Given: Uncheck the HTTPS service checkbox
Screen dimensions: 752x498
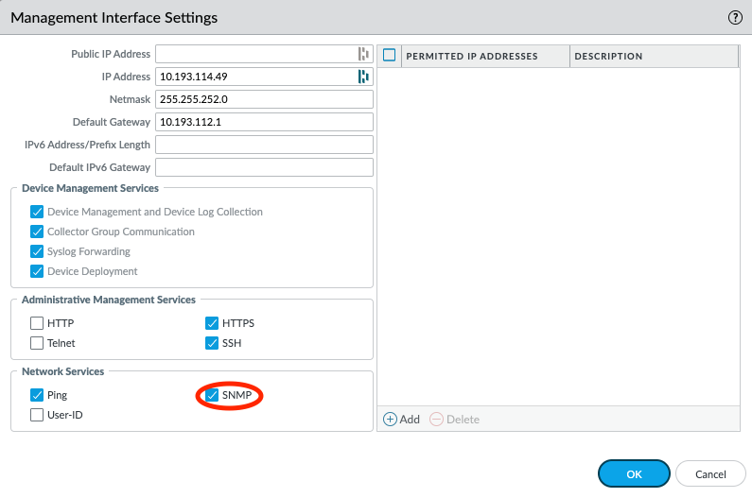Looking at the screenshot, I should (x=212, y=323).
